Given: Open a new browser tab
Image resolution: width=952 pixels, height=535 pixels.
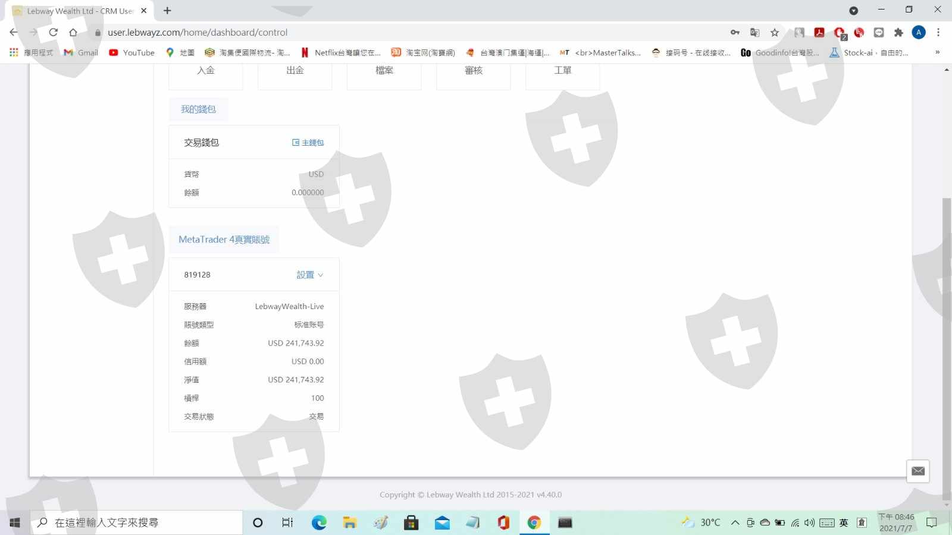Looking at the screenshot, I should 167,11.
